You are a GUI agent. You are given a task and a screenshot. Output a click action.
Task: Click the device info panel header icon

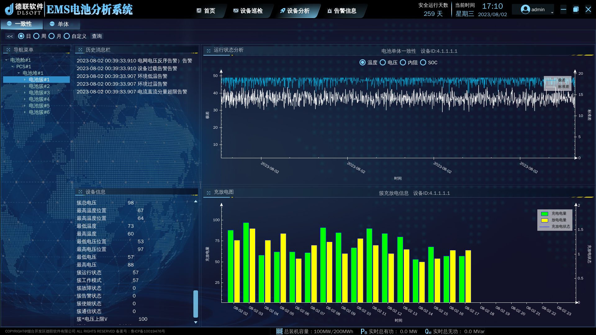(x=80, y=192)
